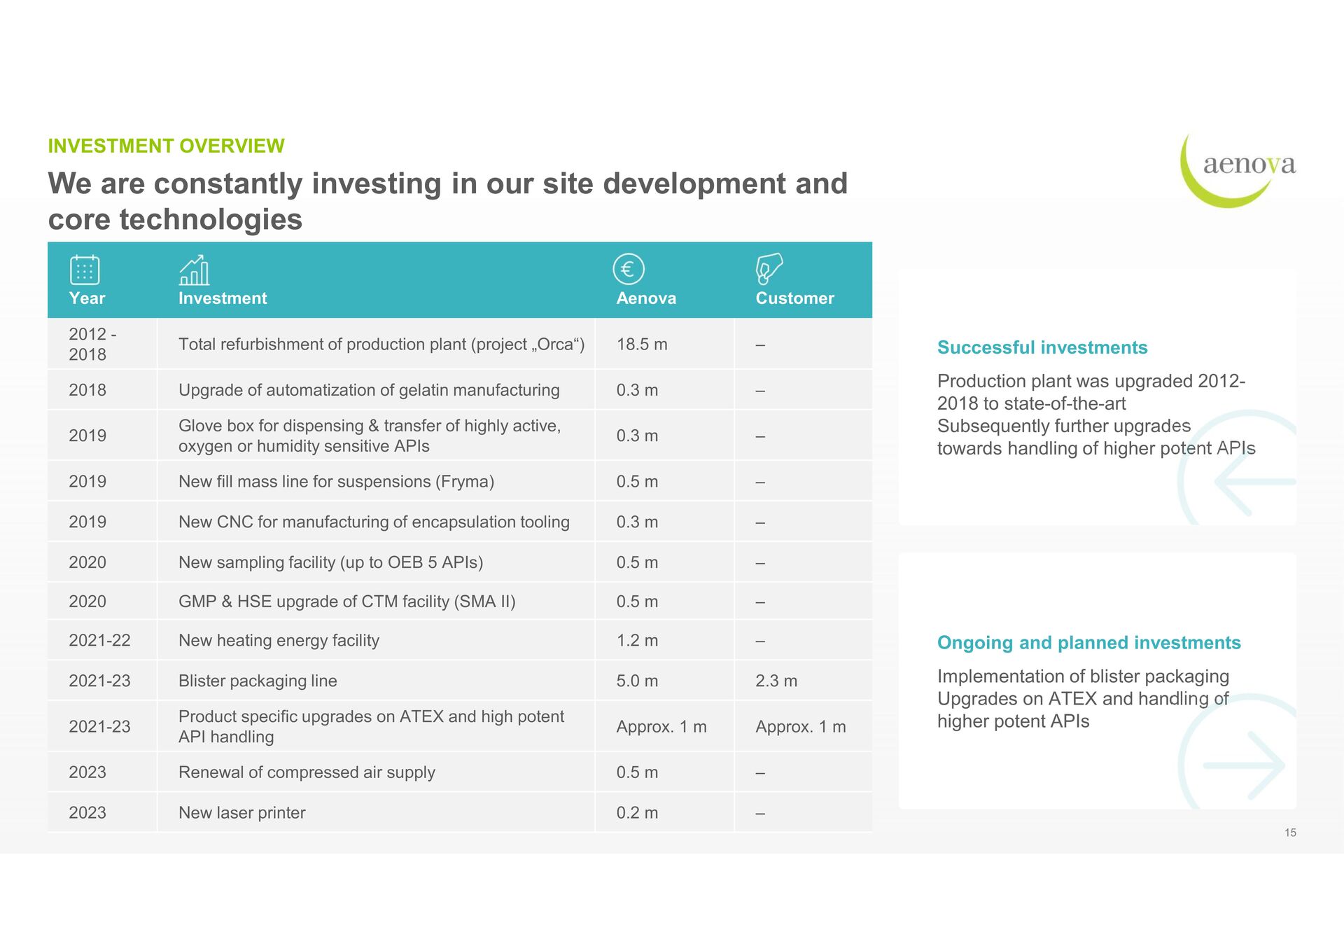Select New heating energy facility
This screenshot has height=951, width=1344.
pyautogui.click(x=279, y=641)
